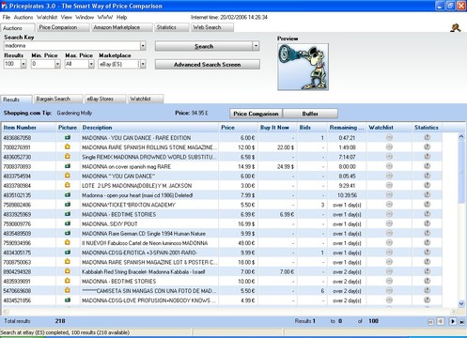Open the WWW menu
The image size is (467, 338).
pyautogui.click(x=105, y=17)
